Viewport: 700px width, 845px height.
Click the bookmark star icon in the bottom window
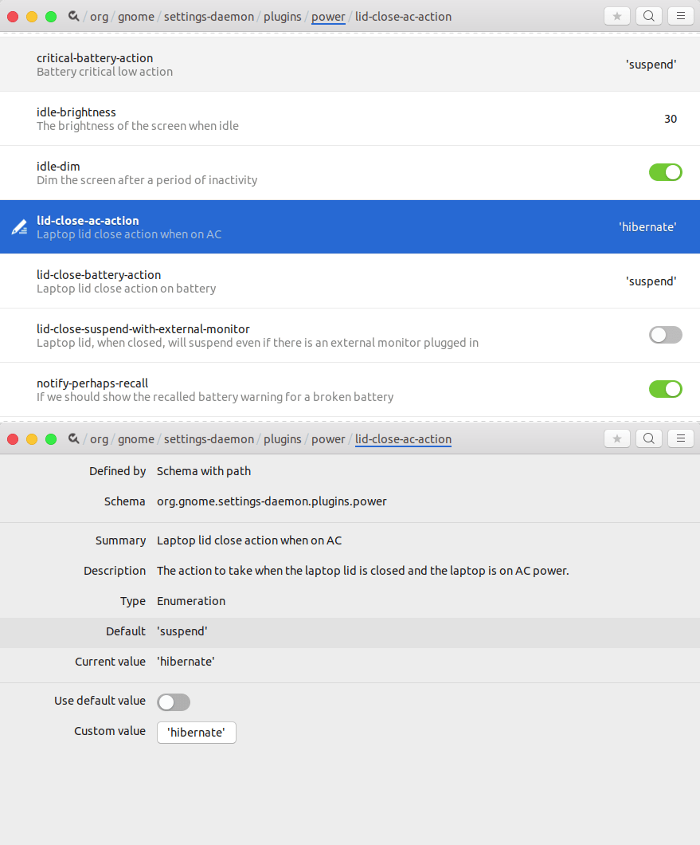tap(617, 438)
